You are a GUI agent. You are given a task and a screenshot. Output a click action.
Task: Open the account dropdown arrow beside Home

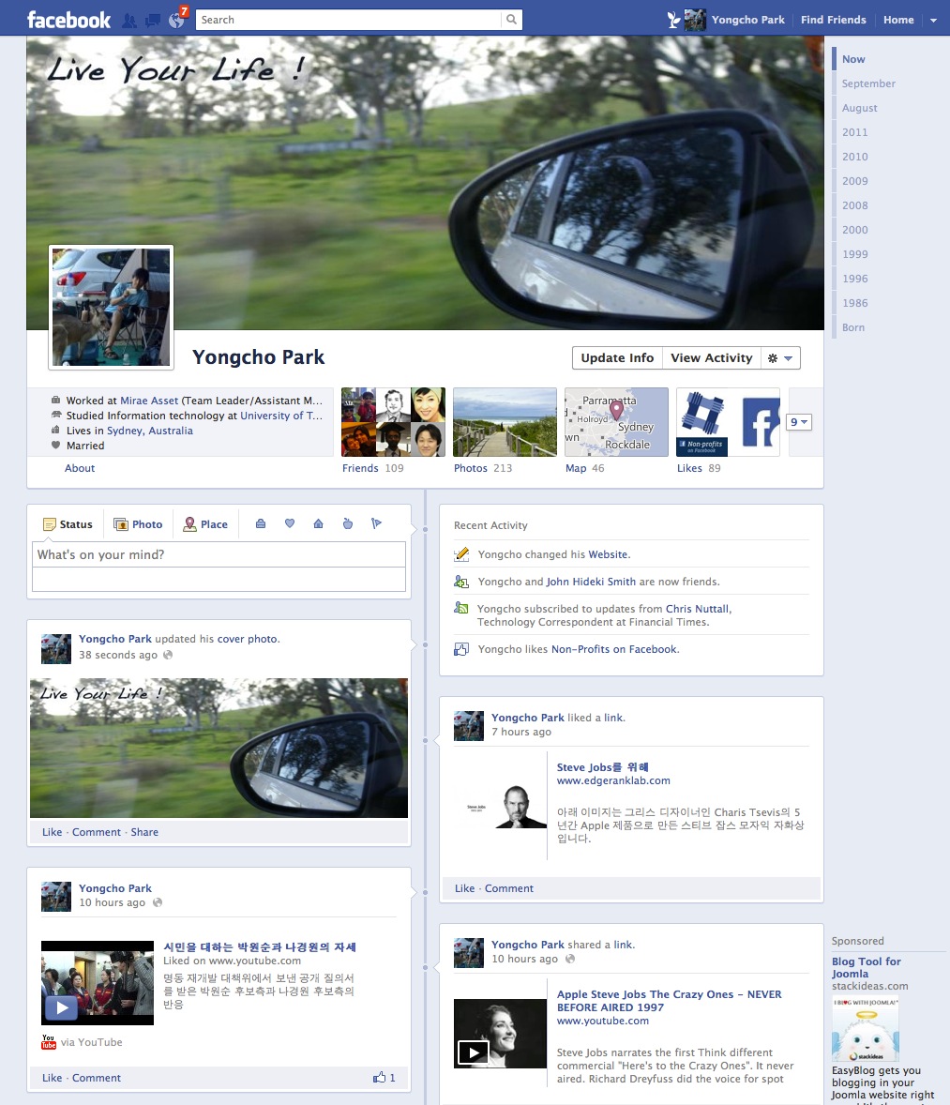[933, 21]
